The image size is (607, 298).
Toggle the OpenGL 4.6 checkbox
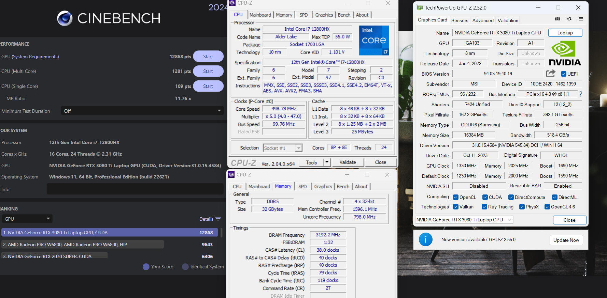(x=547, y=207)
